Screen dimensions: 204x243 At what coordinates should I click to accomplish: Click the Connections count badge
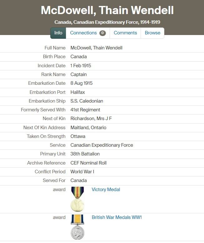point(102,33)
